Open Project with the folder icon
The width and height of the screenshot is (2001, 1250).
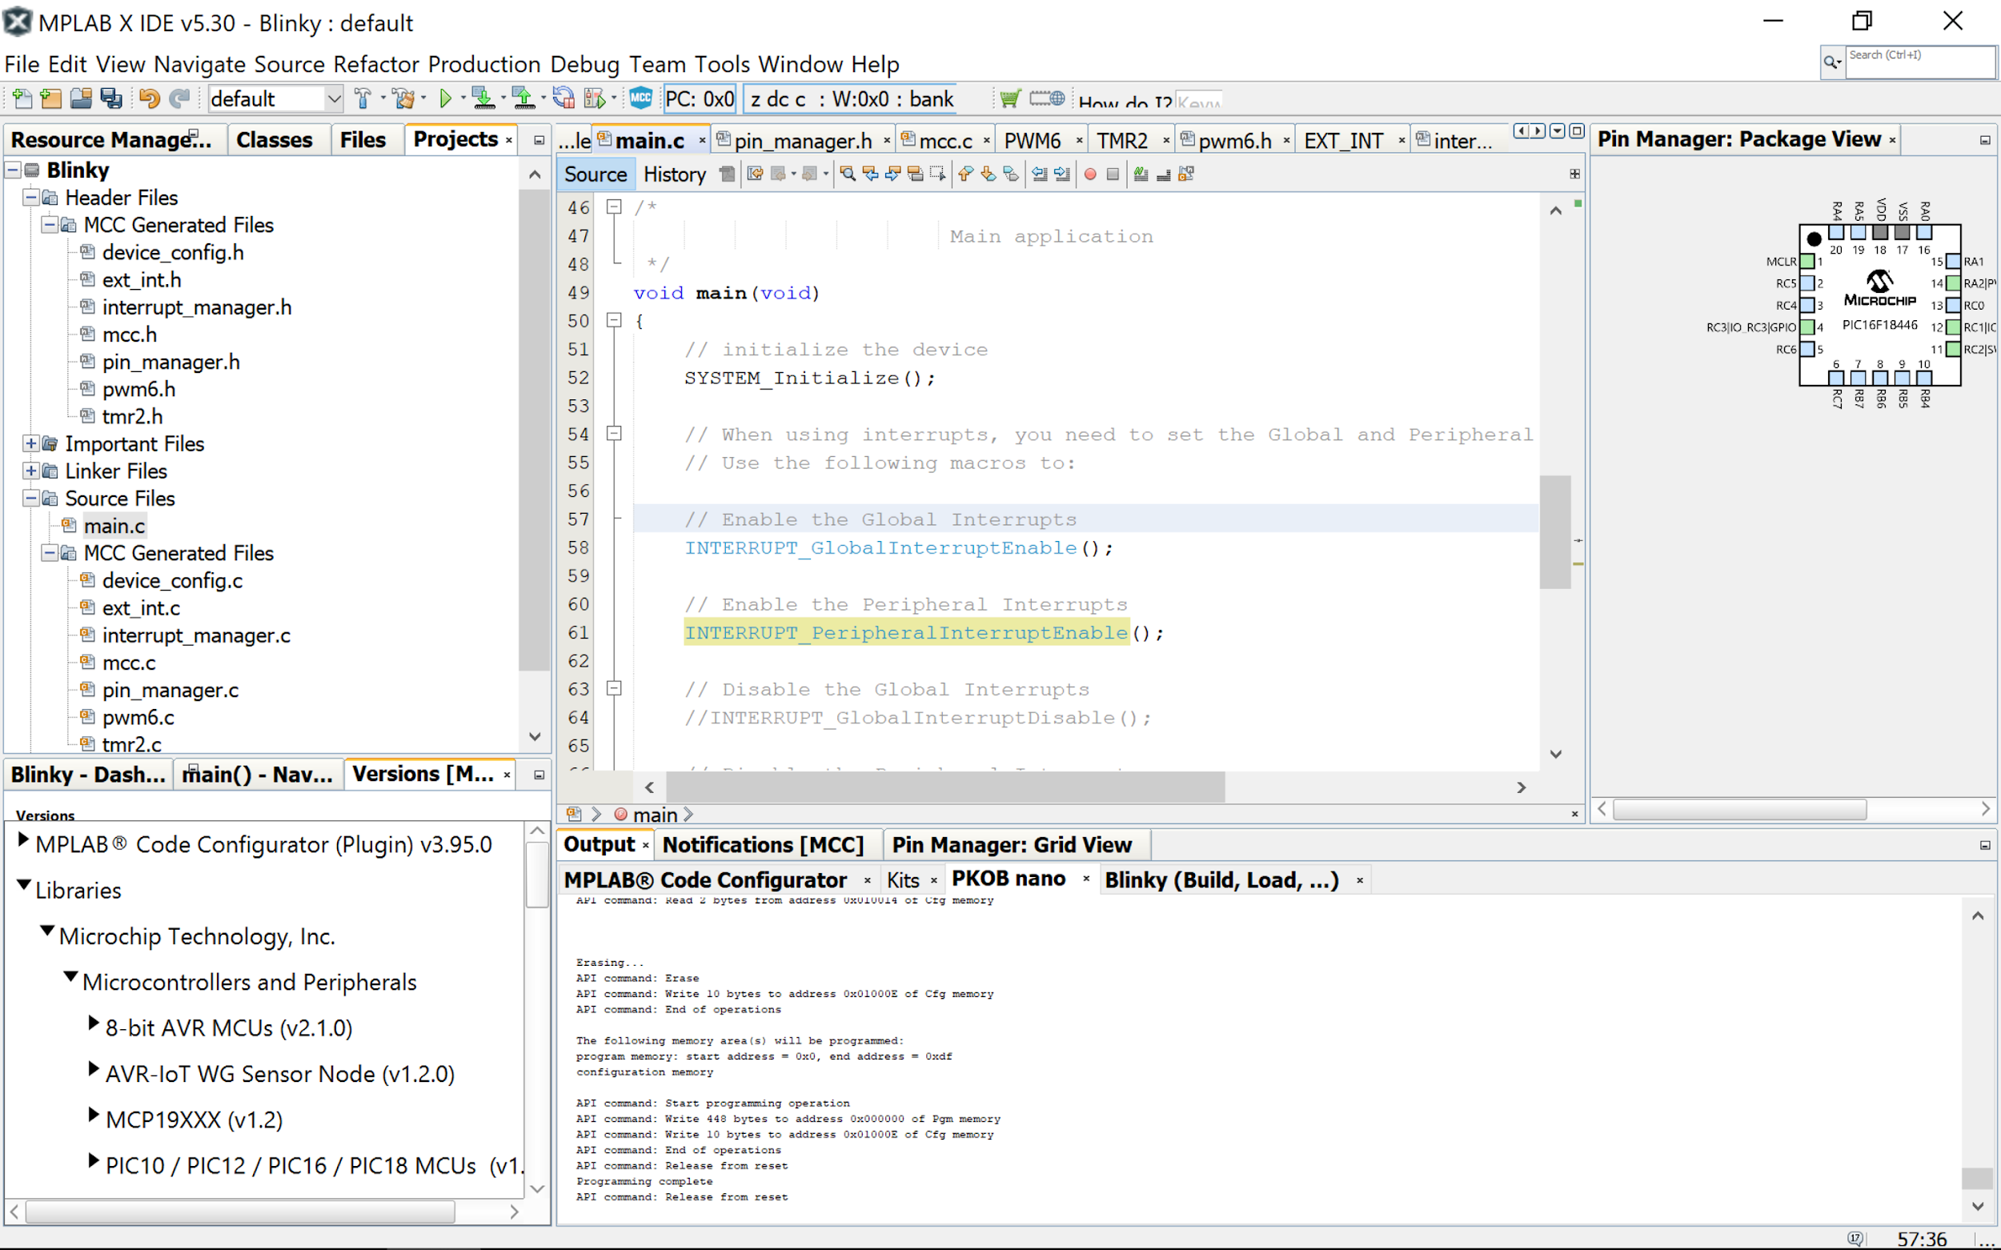pos(81,99)
